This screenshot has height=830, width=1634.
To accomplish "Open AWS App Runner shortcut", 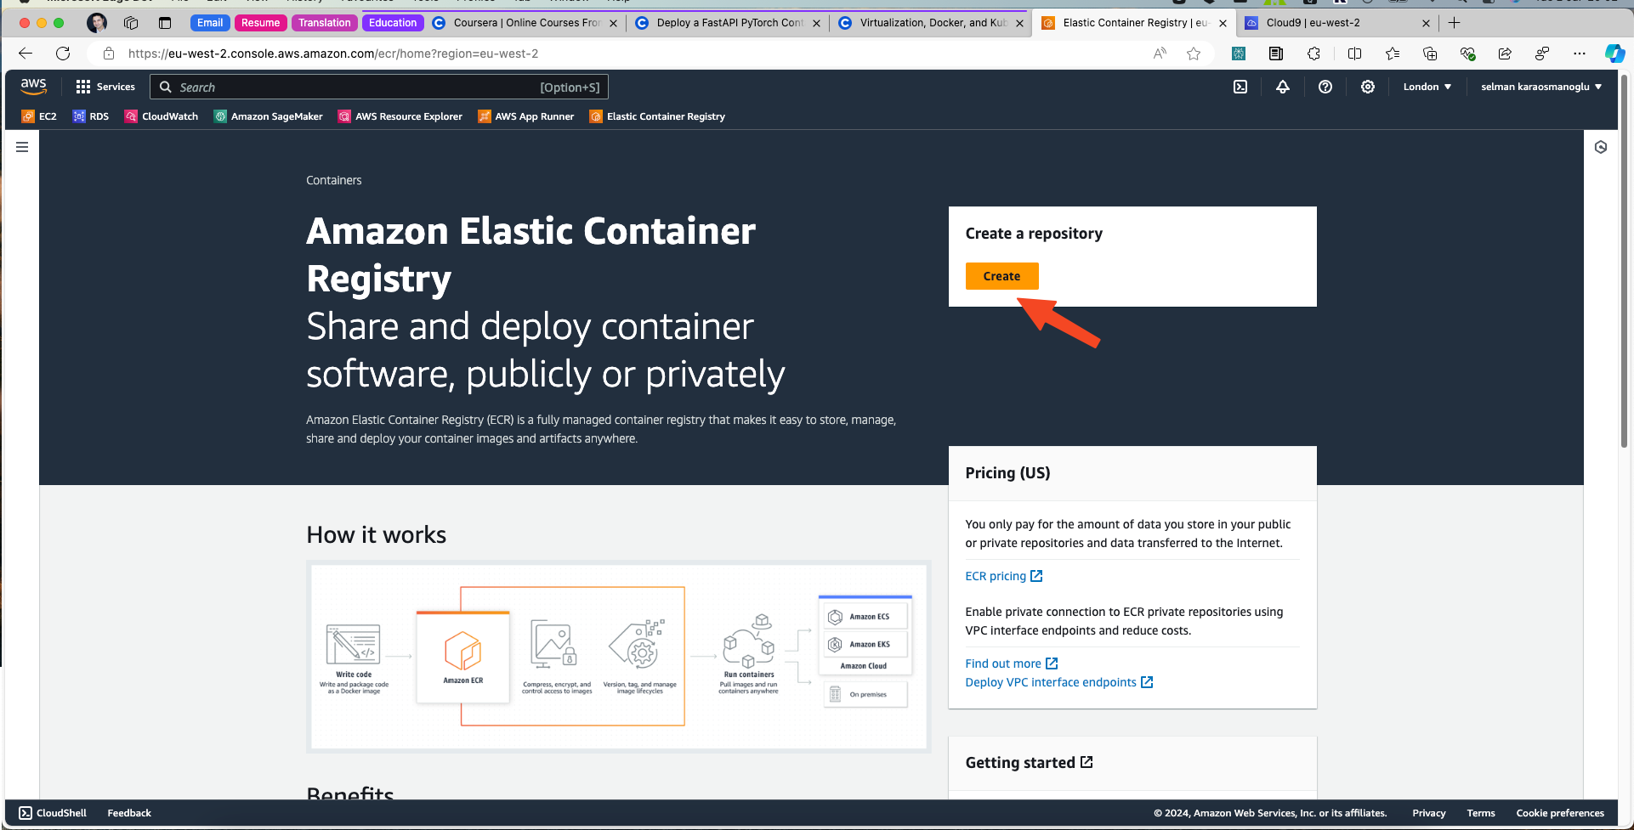I will coord(526,116).
